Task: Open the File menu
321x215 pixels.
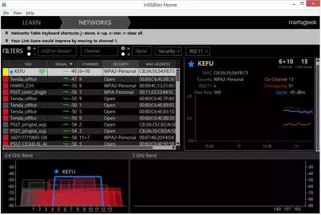Action: (6, 13)
